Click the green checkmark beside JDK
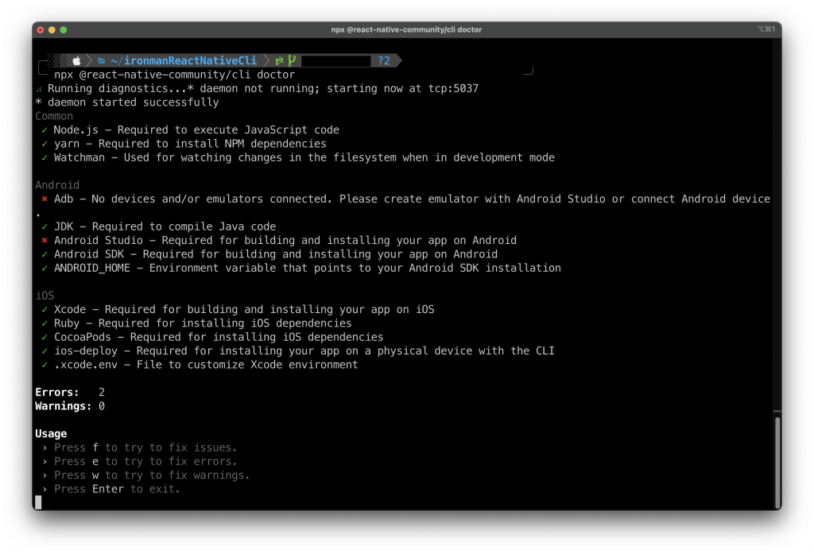This screenshot has height=553, width=814. [45, 226]
